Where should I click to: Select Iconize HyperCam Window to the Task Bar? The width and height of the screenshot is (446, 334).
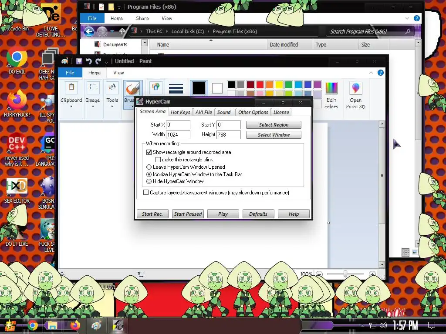click(149, 174)
